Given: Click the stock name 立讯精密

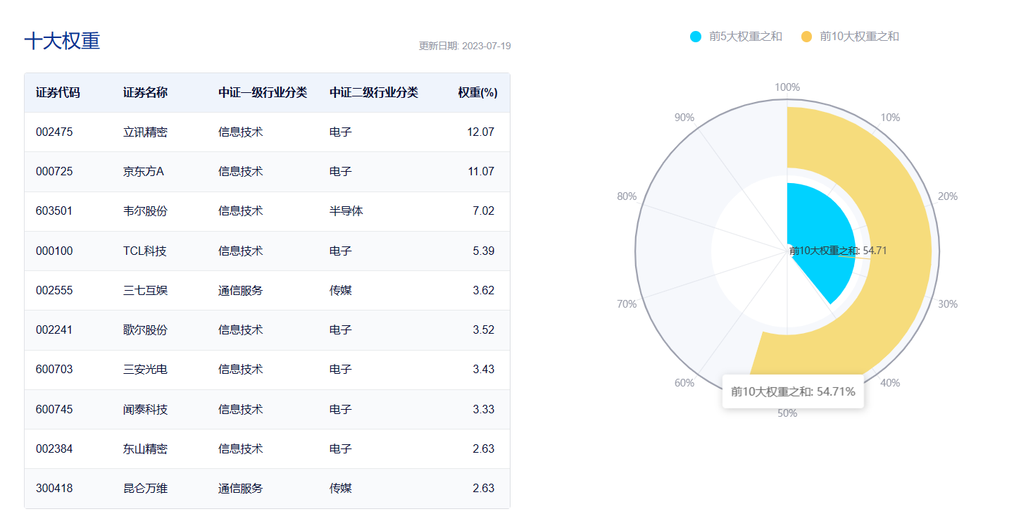Looking at the screenshot, I should pyautogui.click(x=145, y=132).
